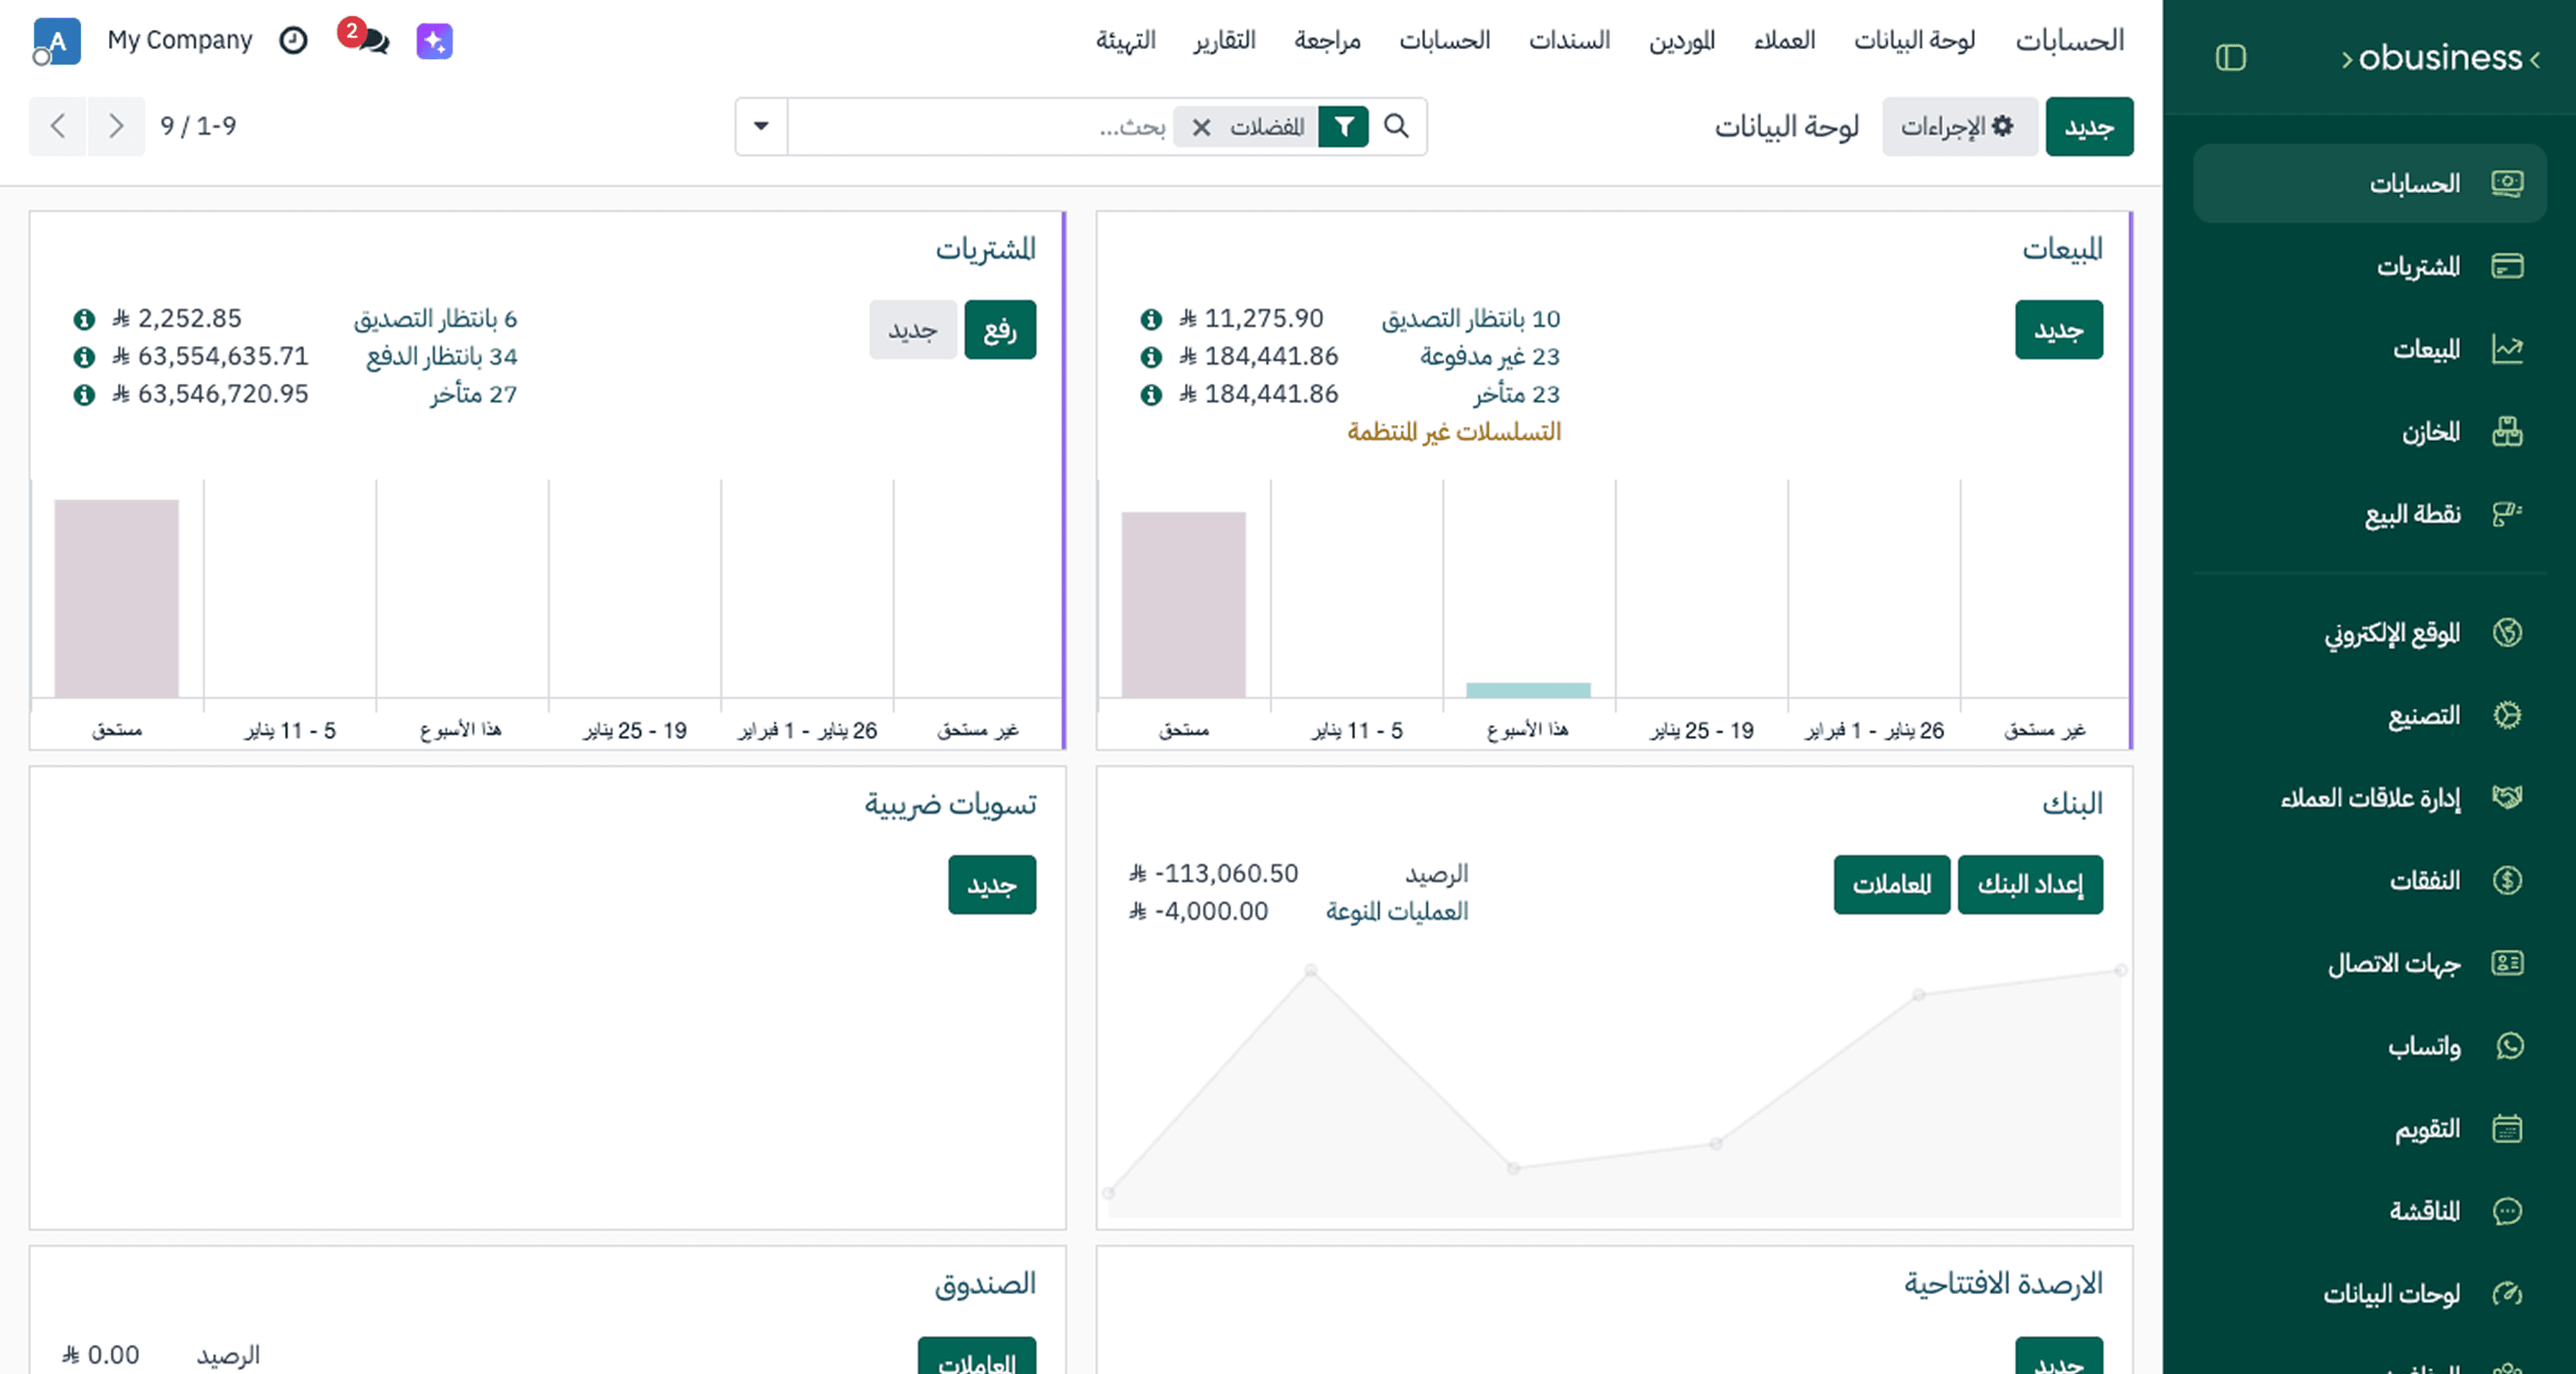Open the التقارير menu
The width and height of the screenshot is (2576, 1374).
point(1224,40)
